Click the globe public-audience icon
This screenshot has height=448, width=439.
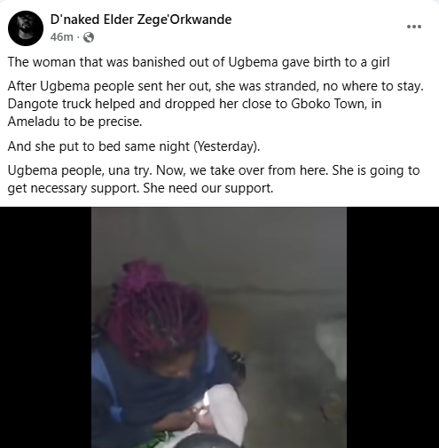[x=89, y=37]
